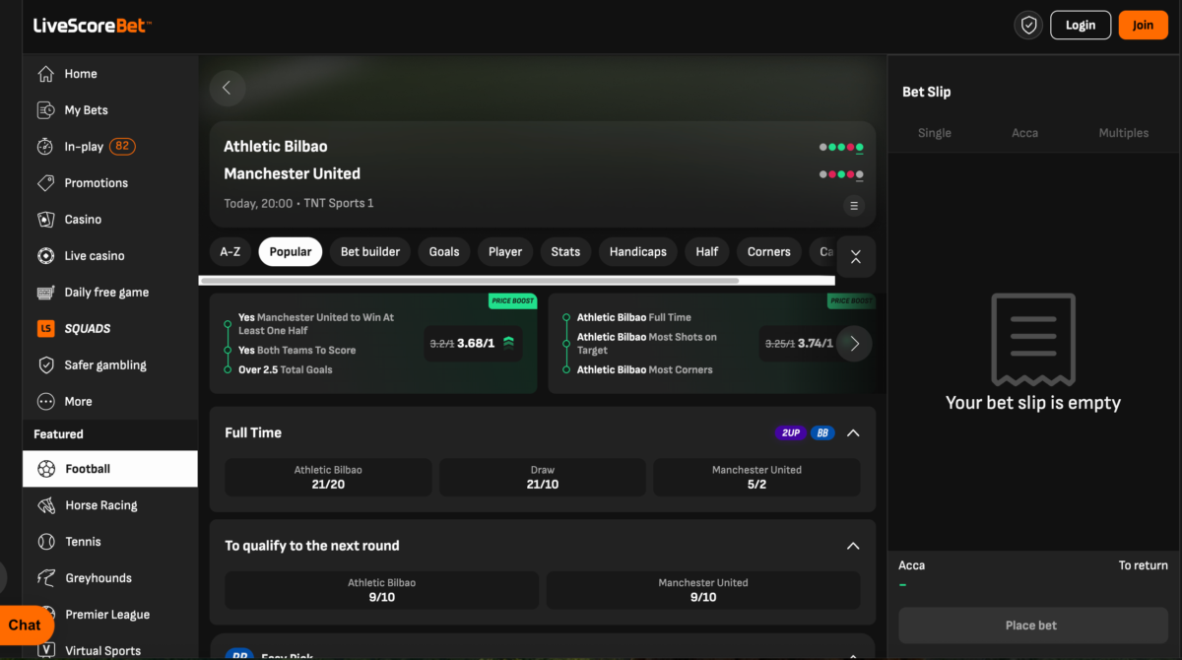Viewport: 1182px width, 660px height.
Task: Click the orange Join button
Action: point(1143,26)
